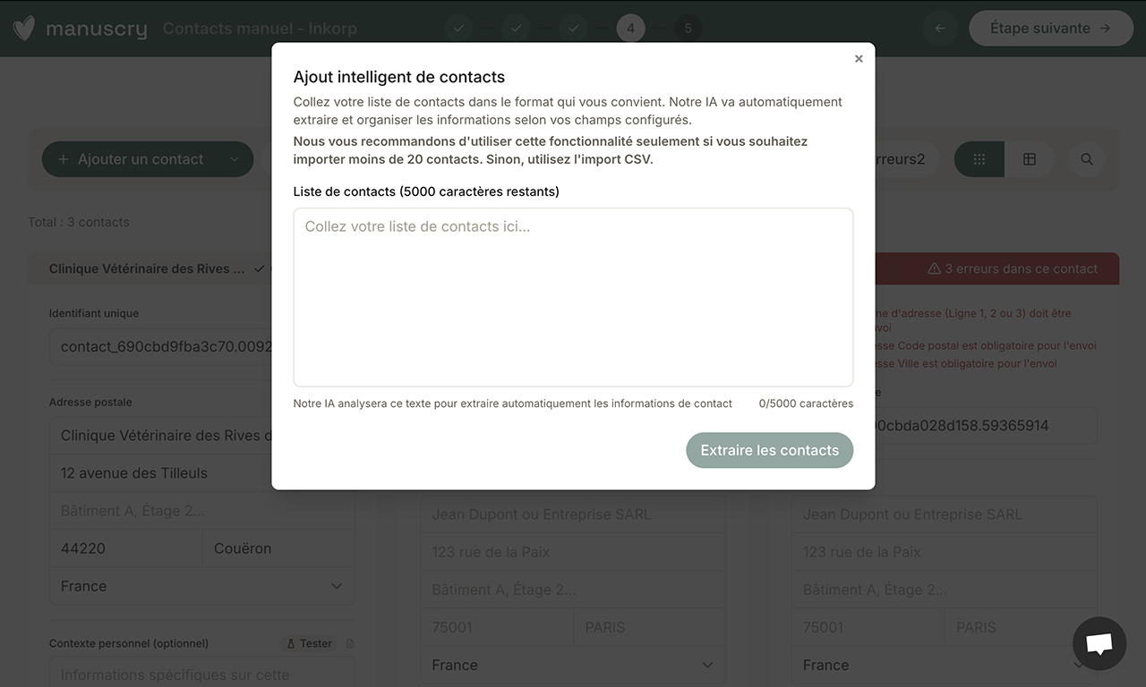Image resolution: width=1146 pixels, height=687 pixels.
Task: Select the grid view icon
Action: click(979, 158)
